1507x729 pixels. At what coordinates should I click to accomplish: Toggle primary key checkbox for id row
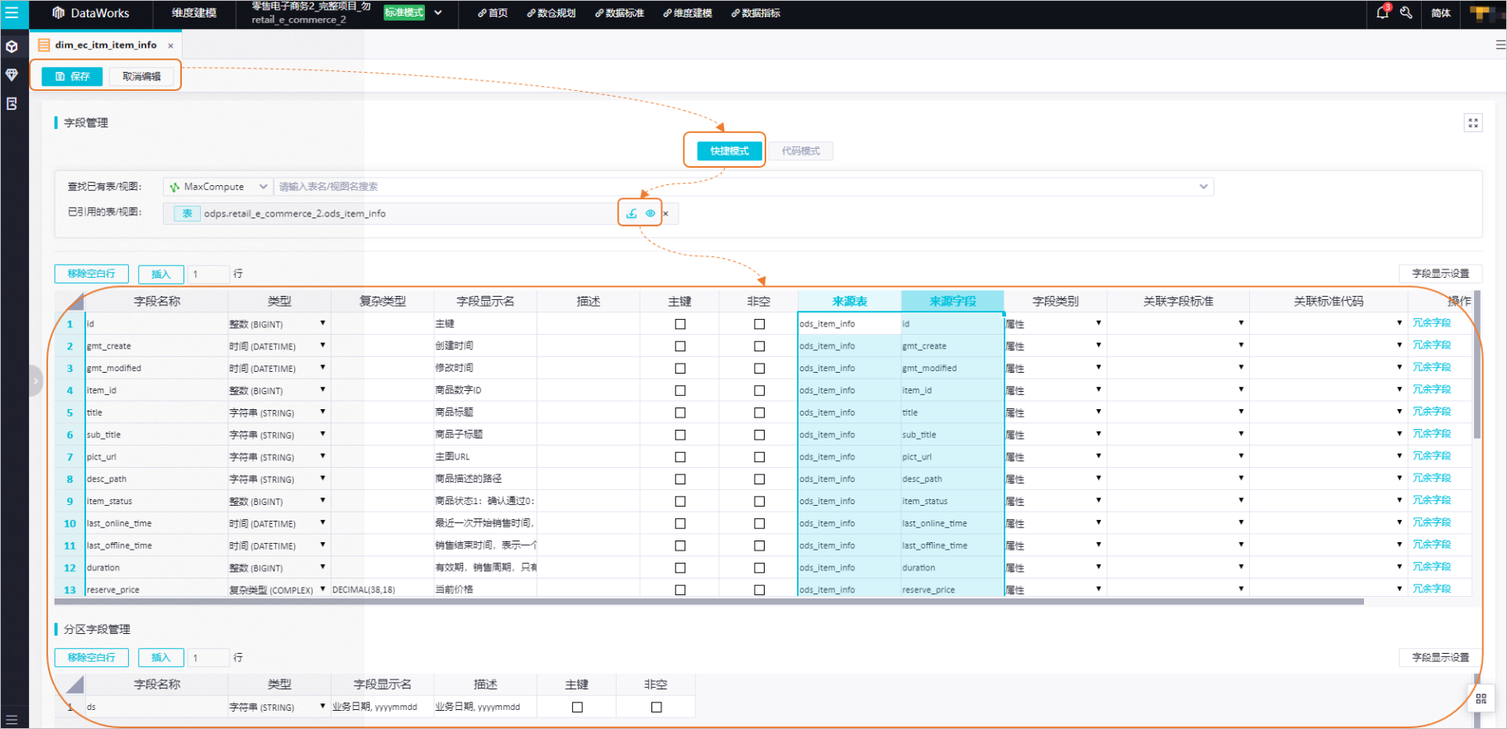(680, 324)
